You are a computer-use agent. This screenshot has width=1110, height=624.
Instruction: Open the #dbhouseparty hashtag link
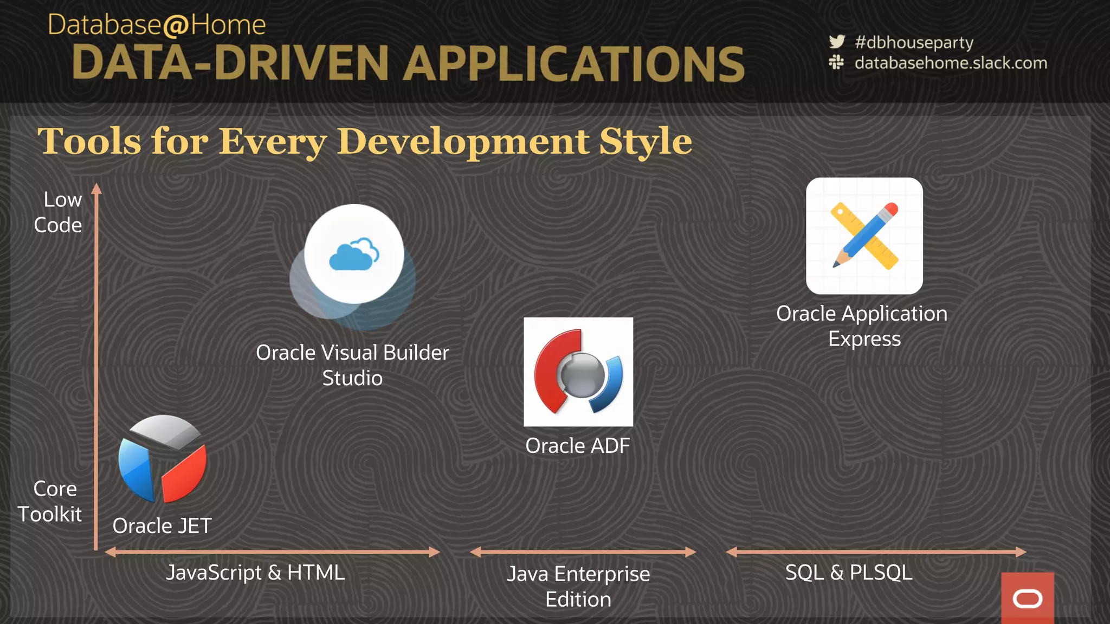pyautogui.click(x=914, y=42)
